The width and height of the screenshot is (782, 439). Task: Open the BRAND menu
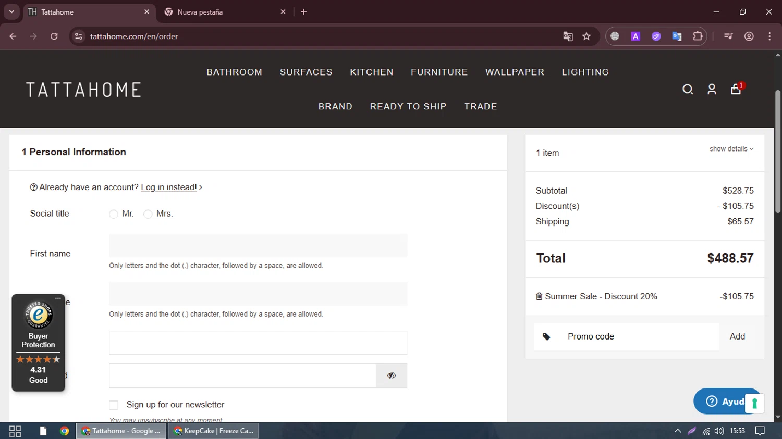[x=335, y=107]
